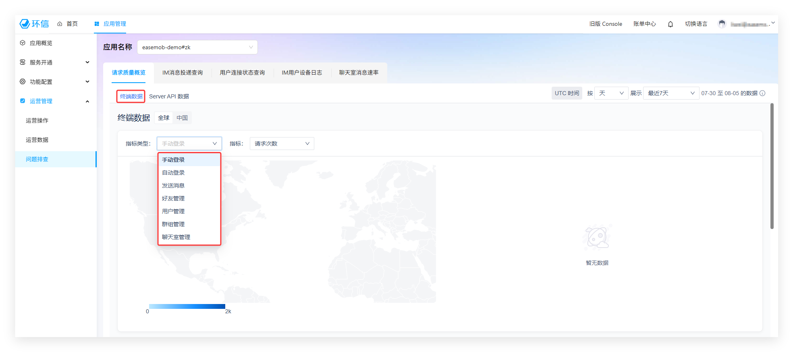This screenshot has width=793, height=352.
Task: Open the 请求次数 metric dropdown
Action: [282, 144]
